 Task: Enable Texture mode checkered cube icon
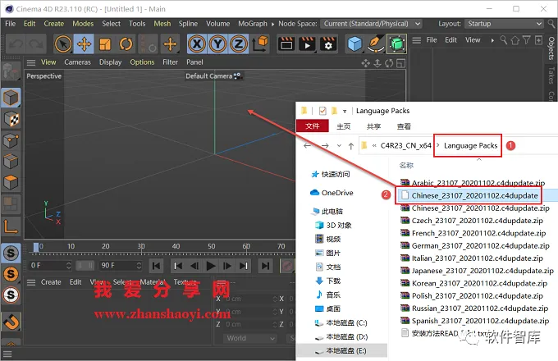(11, 119)
